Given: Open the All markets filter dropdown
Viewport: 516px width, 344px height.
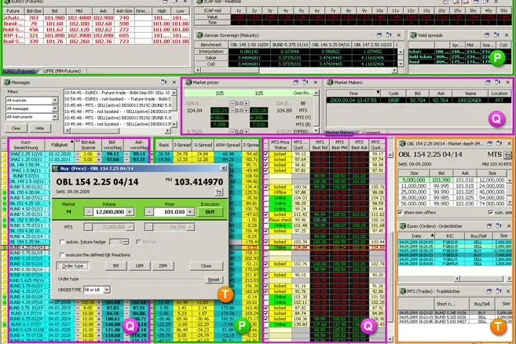Looking at the screenshot, I should point(55,100).
